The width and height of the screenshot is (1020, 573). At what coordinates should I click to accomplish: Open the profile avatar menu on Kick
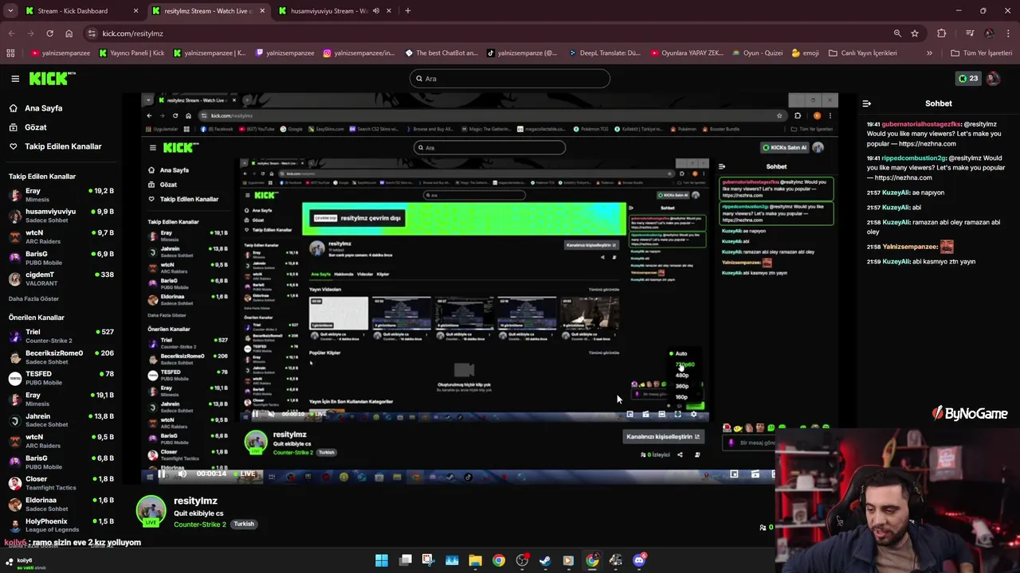tap(993, 78)
